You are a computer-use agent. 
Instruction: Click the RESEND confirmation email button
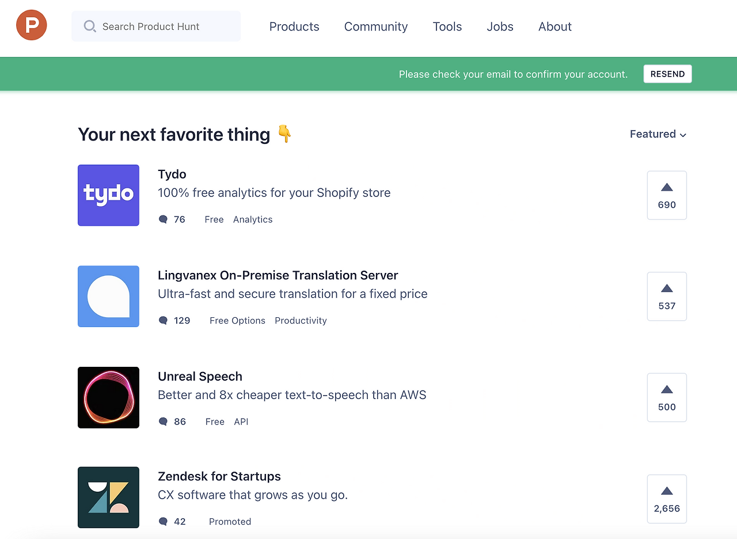coord(667,74)
